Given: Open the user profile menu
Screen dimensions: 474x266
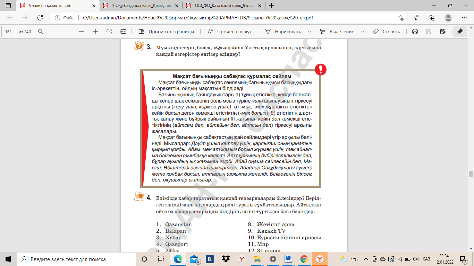Looking at the screenshot, I should tap(448, 18).
